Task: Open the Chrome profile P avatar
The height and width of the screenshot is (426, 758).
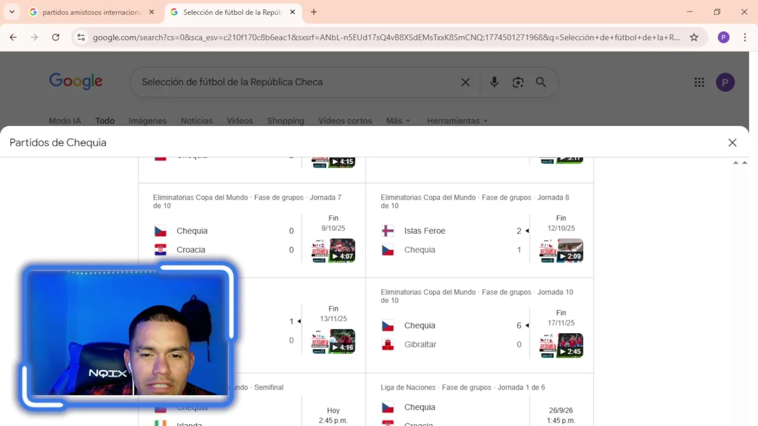Action: click(723, 37)
